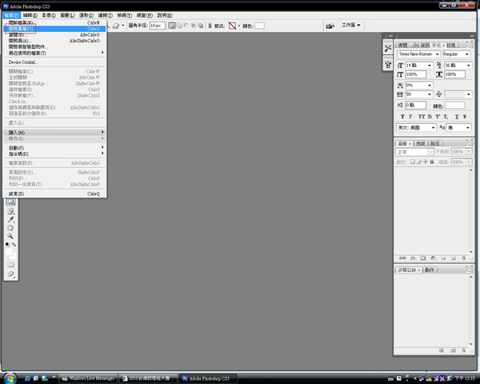Toggle Quick Mask mode icon
480x384 pixels.
click(x=10, y=264)
